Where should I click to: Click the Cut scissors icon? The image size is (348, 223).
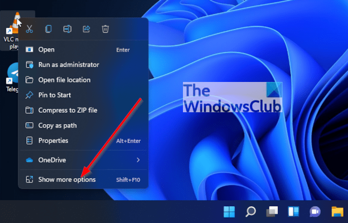coord(29,29)
